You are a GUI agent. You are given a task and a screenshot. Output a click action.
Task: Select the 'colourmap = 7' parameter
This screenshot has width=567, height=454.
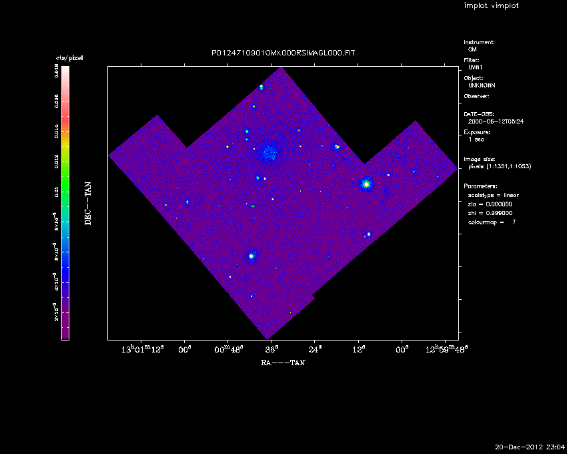point(492,222)
